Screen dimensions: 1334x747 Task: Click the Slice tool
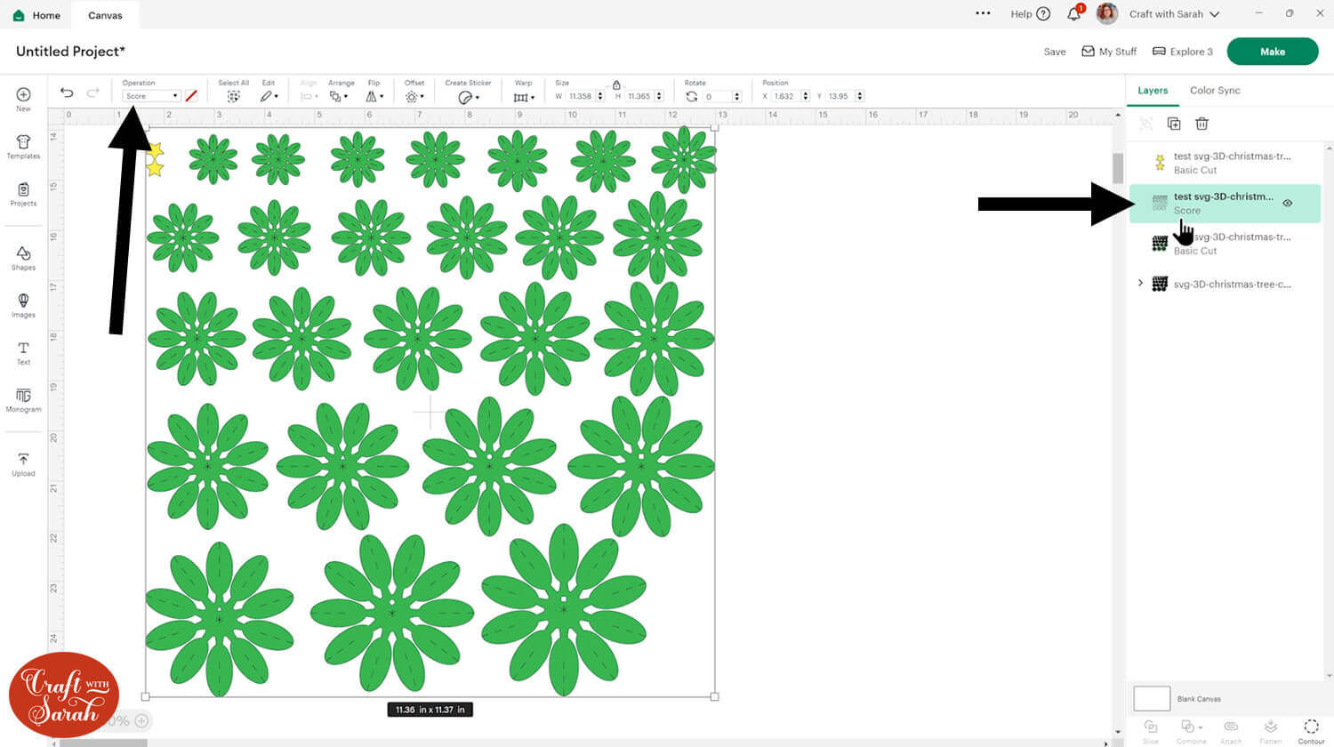[x=1150, y=730]
